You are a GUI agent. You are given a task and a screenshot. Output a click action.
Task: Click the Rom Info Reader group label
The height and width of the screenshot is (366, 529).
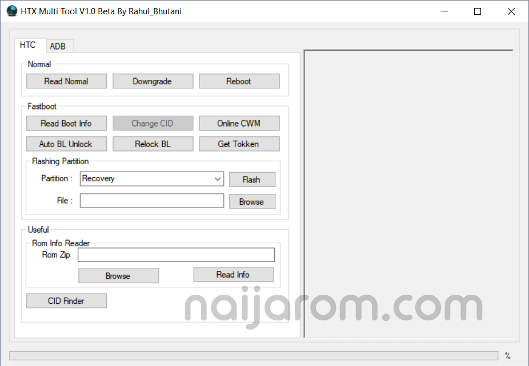click(x=61, y=243)
